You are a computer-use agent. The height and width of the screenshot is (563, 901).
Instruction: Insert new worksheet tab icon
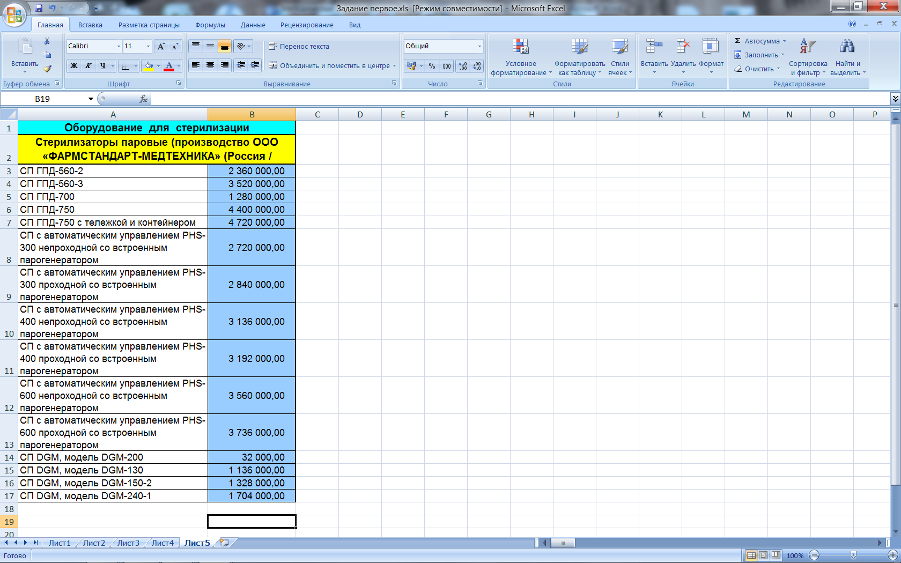224,543
